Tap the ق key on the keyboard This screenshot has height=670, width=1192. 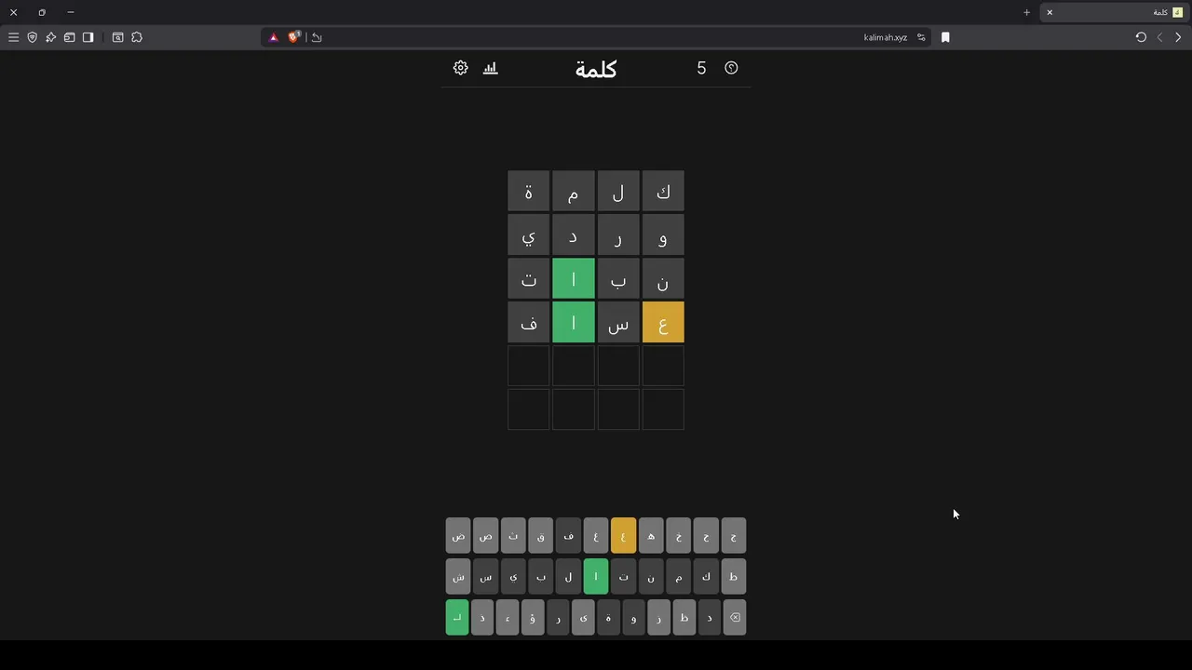pos(541,536)
